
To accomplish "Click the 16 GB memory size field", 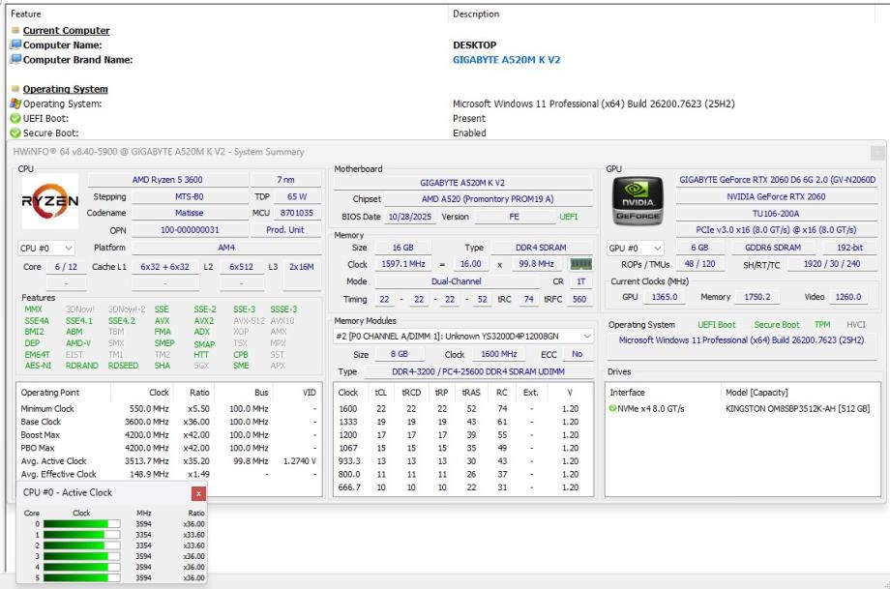I will coord(403,248).
